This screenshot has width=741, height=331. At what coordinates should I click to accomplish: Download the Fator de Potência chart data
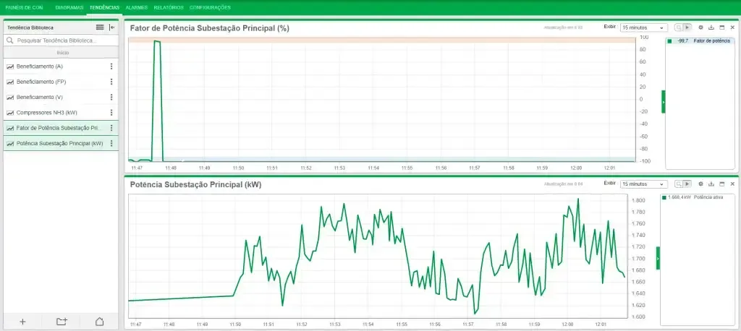point(711,27)
